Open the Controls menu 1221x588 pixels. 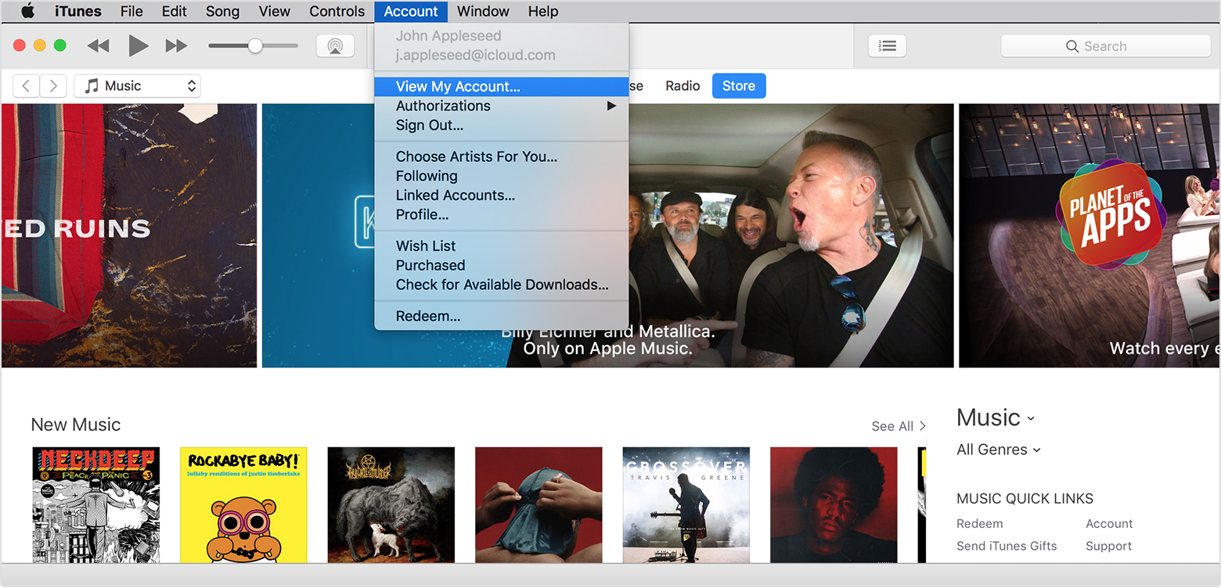(337, 11)
